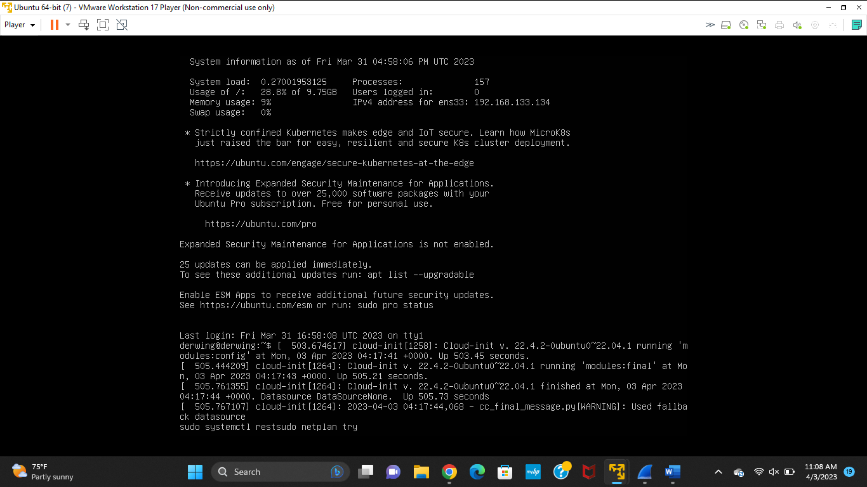Mute system volume in the tray
The width and height of the screenshot is (867, 487).
pyautogui.click(x=774, y=472)
